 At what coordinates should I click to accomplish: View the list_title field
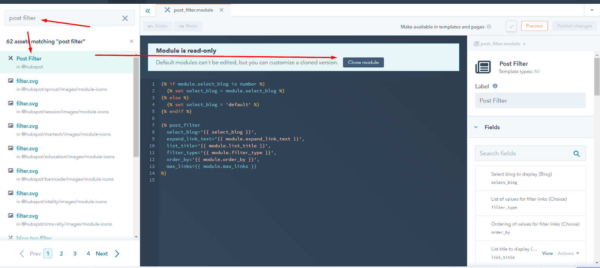(x=547, y=253)
